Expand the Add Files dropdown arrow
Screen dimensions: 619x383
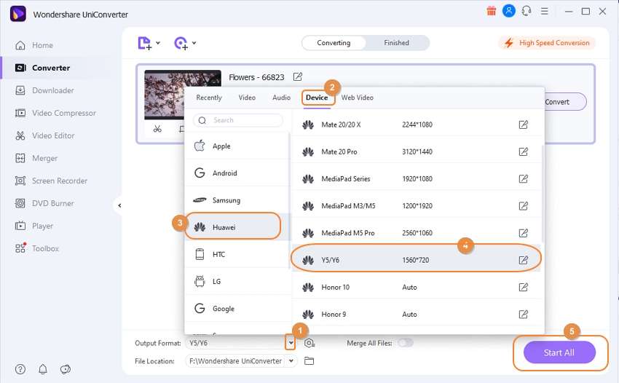(x=158, y=43)
